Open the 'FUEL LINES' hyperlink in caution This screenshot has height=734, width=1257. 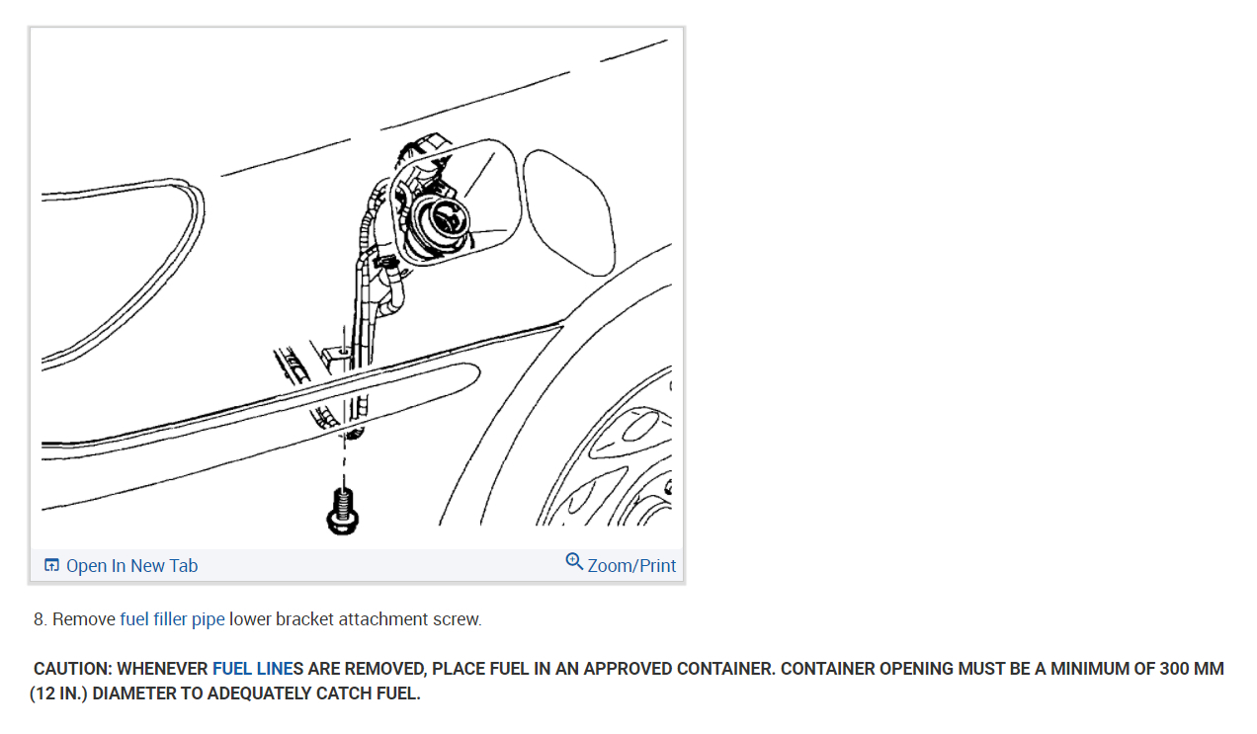pyautogui.click(x=253, y=669)
